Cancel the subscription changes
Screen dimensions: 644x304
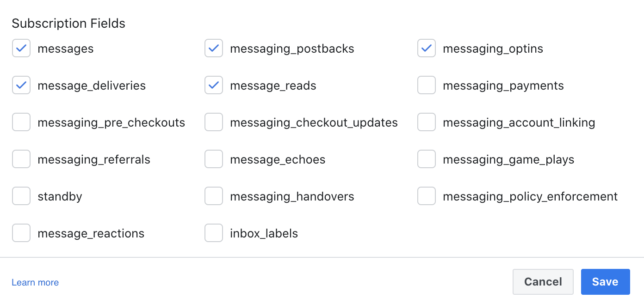543,282
